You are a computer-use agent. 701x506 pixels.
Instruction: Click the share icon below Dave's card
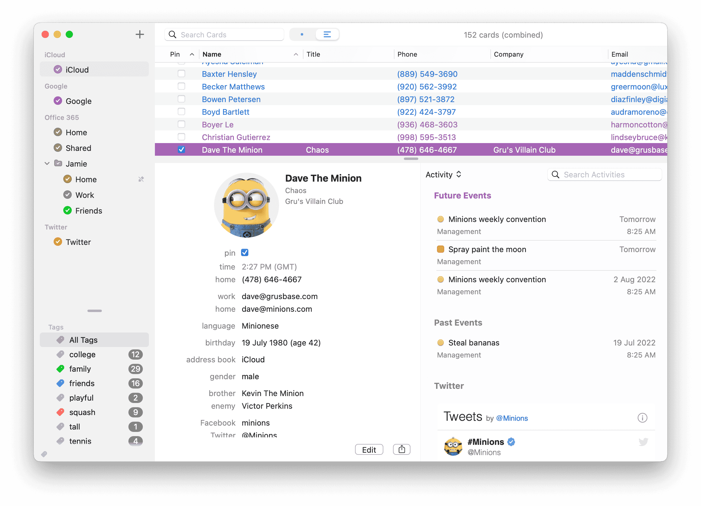[x=401, y=449]
